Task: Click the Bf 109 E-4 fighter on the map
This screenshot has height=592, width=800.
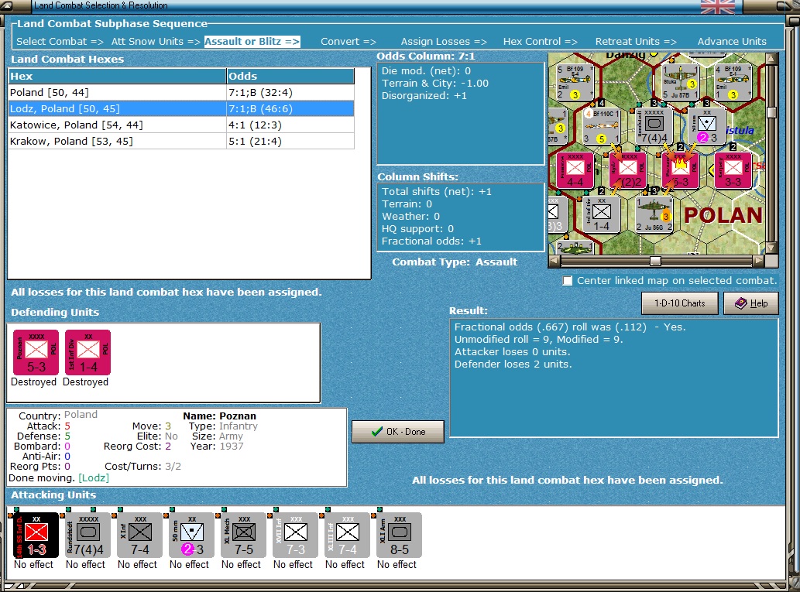Action: (575, 81)
